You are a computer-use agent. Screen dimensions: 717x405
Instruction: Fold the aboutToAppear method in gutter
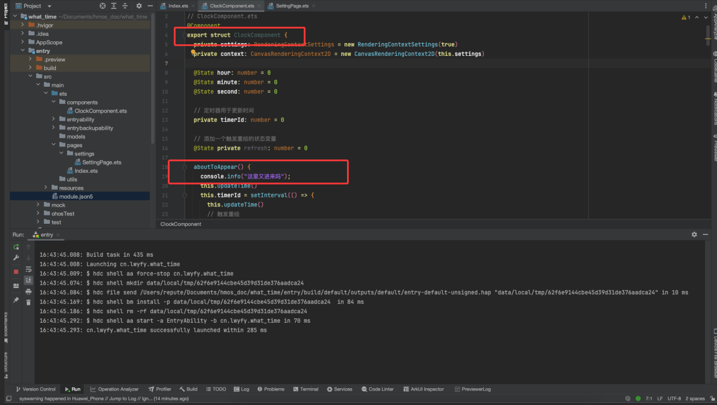185,167
